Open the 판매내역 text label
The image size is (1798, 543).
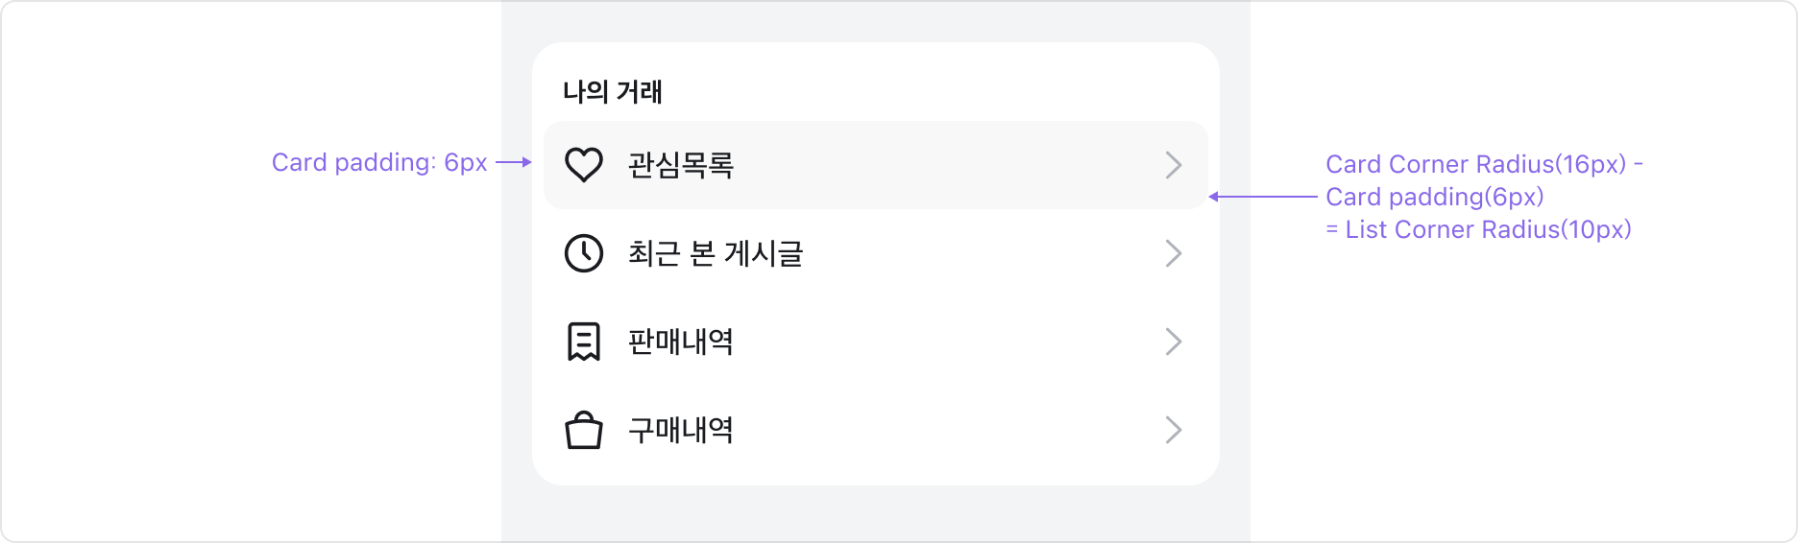click(681, 342)
